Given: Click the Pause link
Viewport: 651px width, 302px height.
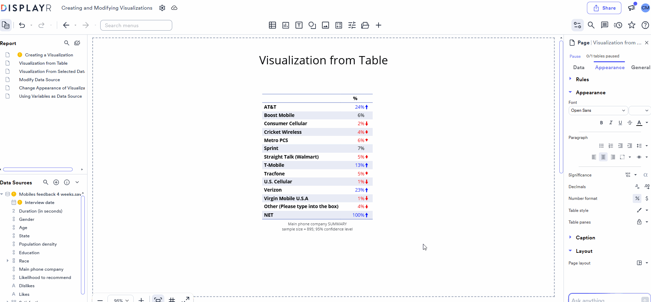Looking at the screenshot, I should click(575, 56).
